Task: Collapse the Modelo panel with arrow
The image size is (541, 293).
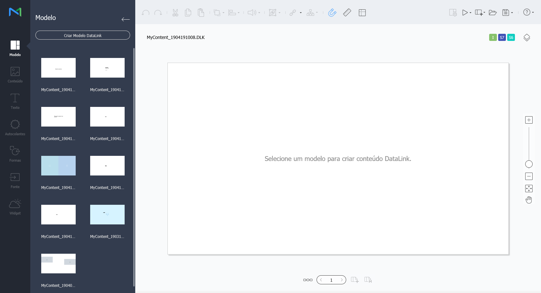Action: click(126, 19)
